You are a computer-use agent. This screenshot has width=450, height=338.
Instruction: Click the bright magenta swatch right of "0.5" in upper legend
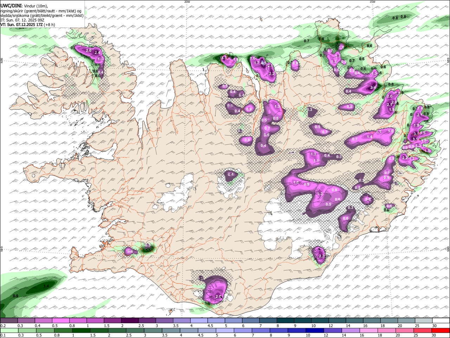click(x=60, y=321)
